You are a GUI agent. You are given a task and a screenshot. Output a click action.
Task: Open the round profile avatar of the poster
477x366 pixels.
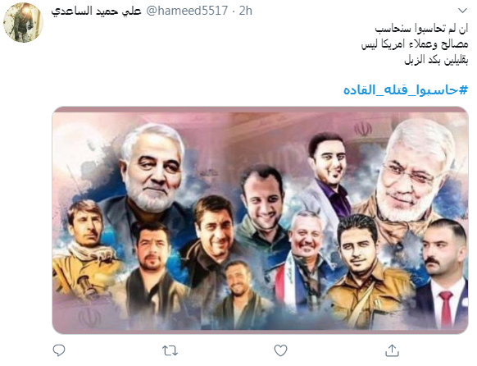(23, 22)
